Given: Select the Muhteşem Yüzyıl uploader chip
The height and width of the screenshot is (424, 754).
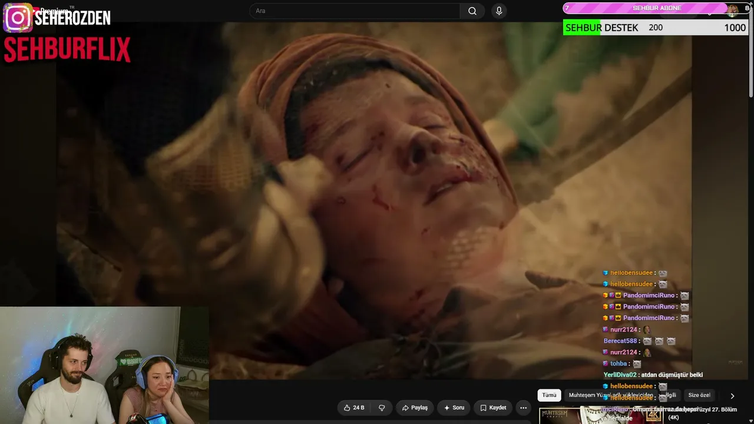Looking at the screenshot, I should [611, 395].
